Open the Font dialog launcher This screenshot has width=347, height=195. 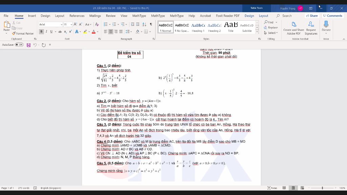coord(99,39)
